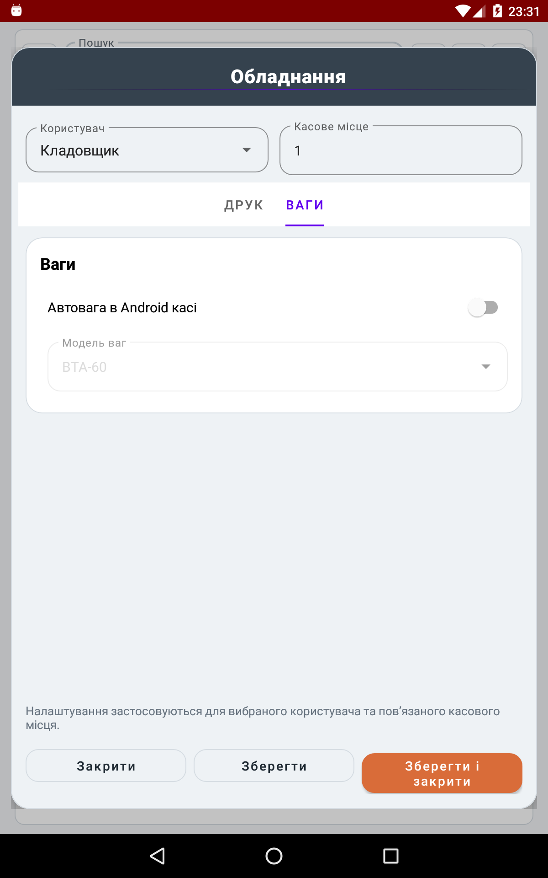The image size is (548, 878).
Task: Click the Зберегти button
Action: (274, 766)
